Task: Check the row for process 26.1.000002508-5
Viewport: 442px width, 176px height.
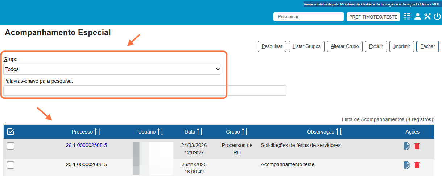Action: click(x=11, y=146)
